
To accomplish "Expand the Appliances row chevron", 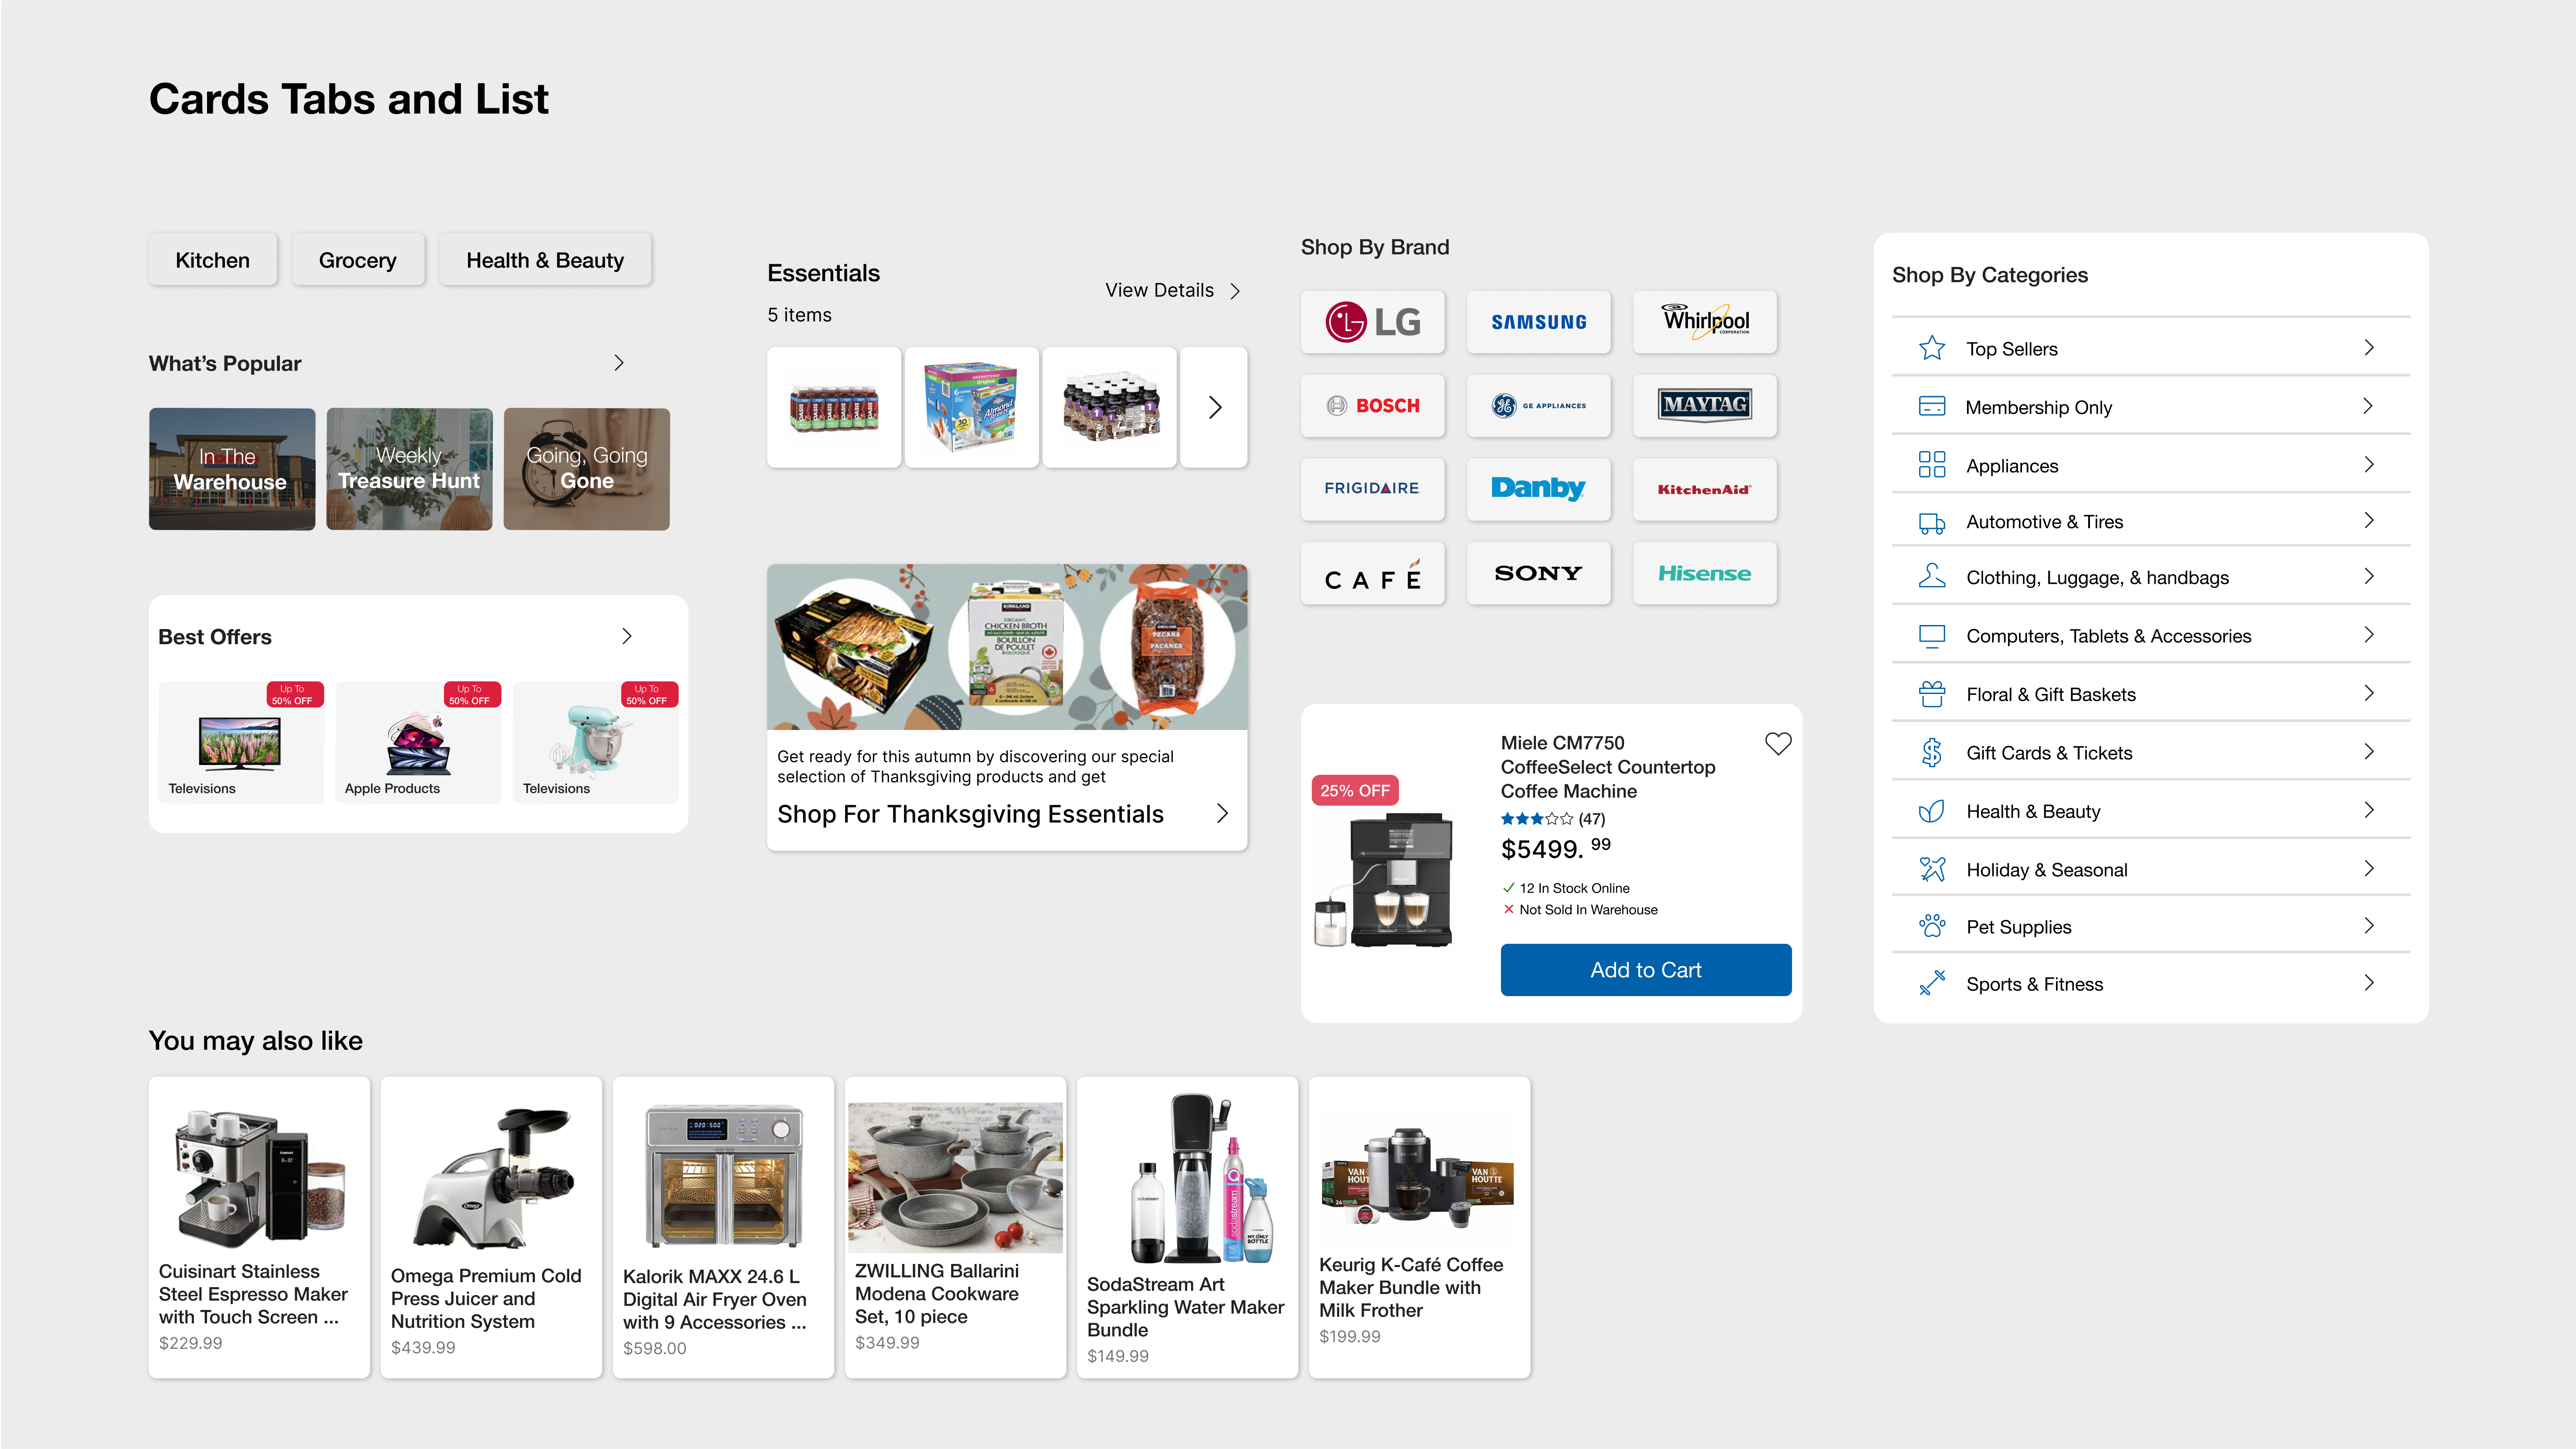I will [2369, 464].
